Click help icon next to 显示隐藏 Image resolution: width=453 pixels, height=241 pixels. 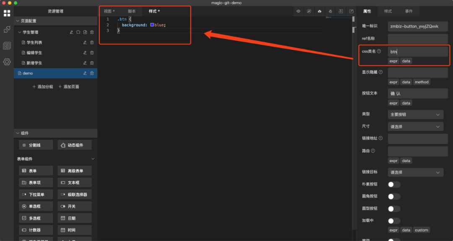pos(380,72)
